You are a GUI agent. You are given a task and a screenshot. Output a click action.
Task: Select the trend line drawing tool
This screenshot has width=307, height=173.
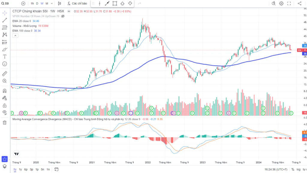point(4,20)
